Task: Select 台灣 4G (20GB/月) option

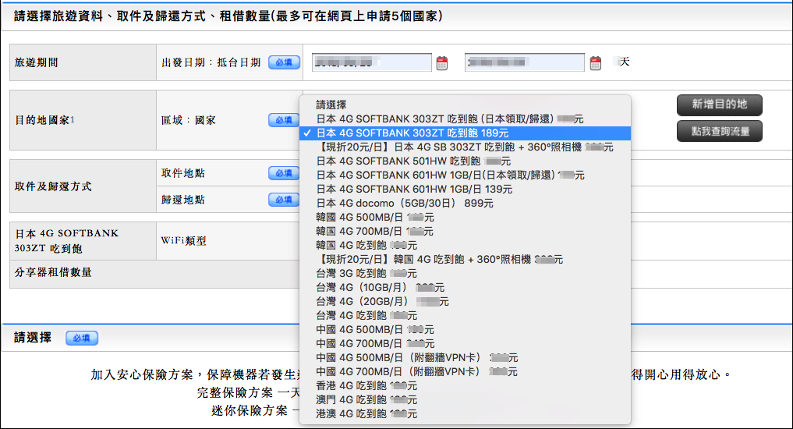Action: [x=466, y=302]
